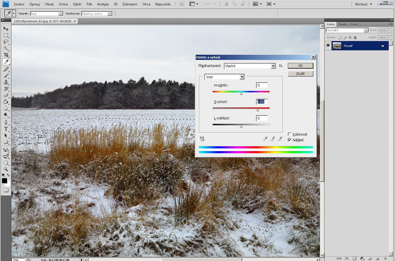Click the on-image adjustment hand icon
395x261 pixels.
pos(202,139)
